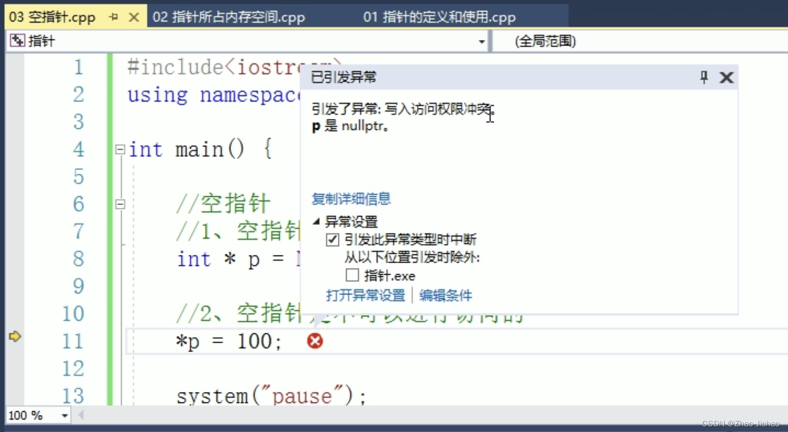Switch to the 01 指针的定义和使用.cpp tab
This screenshot has width=788, height=432.
coord(439,17)
